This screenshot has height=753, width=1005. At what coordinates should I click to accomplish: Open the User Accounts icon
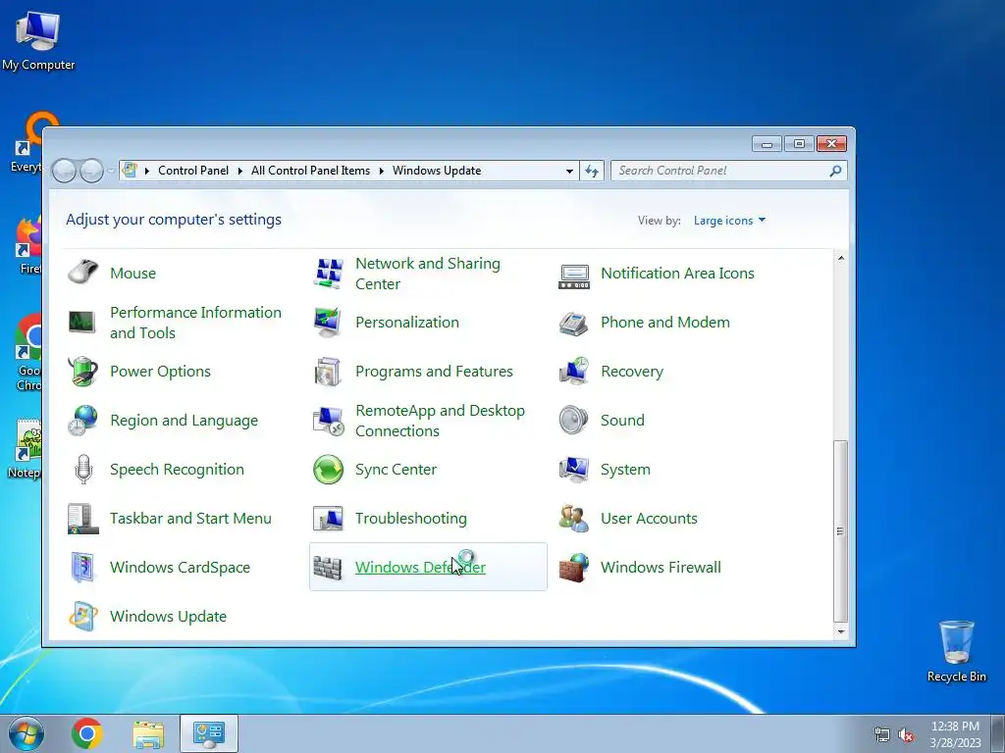tap(573, 519)
